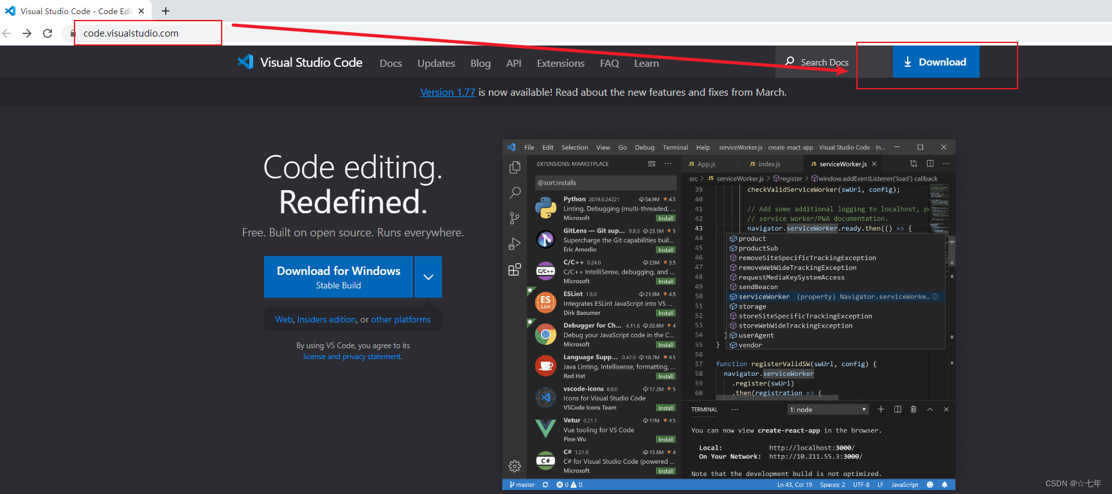
Task: Click the browser forward arrow
Action: 27,33
